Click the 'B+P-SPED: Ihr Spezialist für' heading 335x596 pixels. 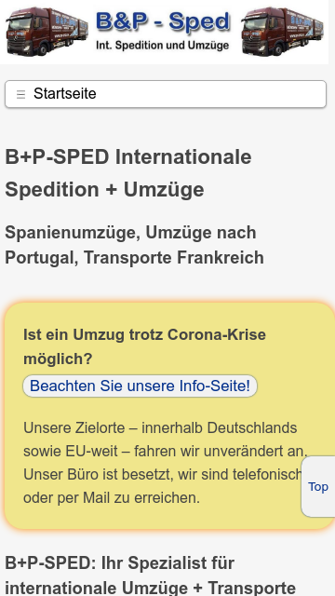(120, 562)
